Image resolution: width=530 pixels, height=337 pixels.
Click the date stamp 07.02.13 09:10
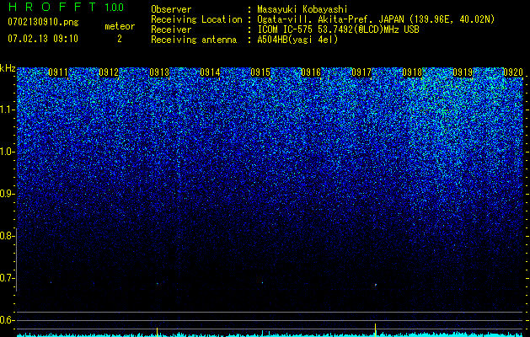[43, 39]
